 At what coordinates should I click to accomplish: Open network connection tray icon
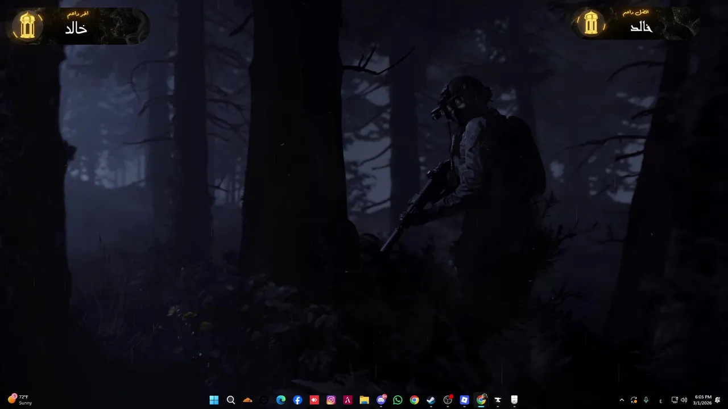(675, 400)
